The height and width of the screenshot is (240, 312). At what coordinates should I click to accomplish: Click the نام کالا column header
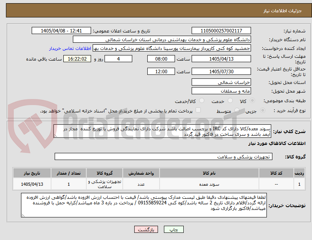[x=209, y=173]
